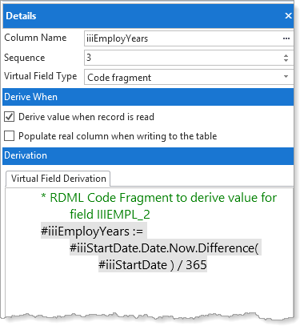The width and height of the screenshot is (304, 330).
Task: Open the Code fragment combo box
Action: click(189, 77)
